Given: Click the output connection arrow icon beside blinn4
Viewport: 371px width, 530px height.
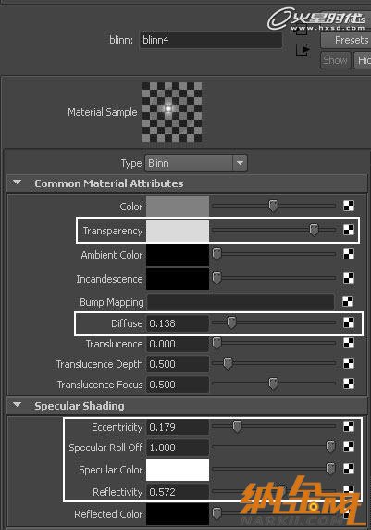Looking at the screenshot, I should pos(303,50).
